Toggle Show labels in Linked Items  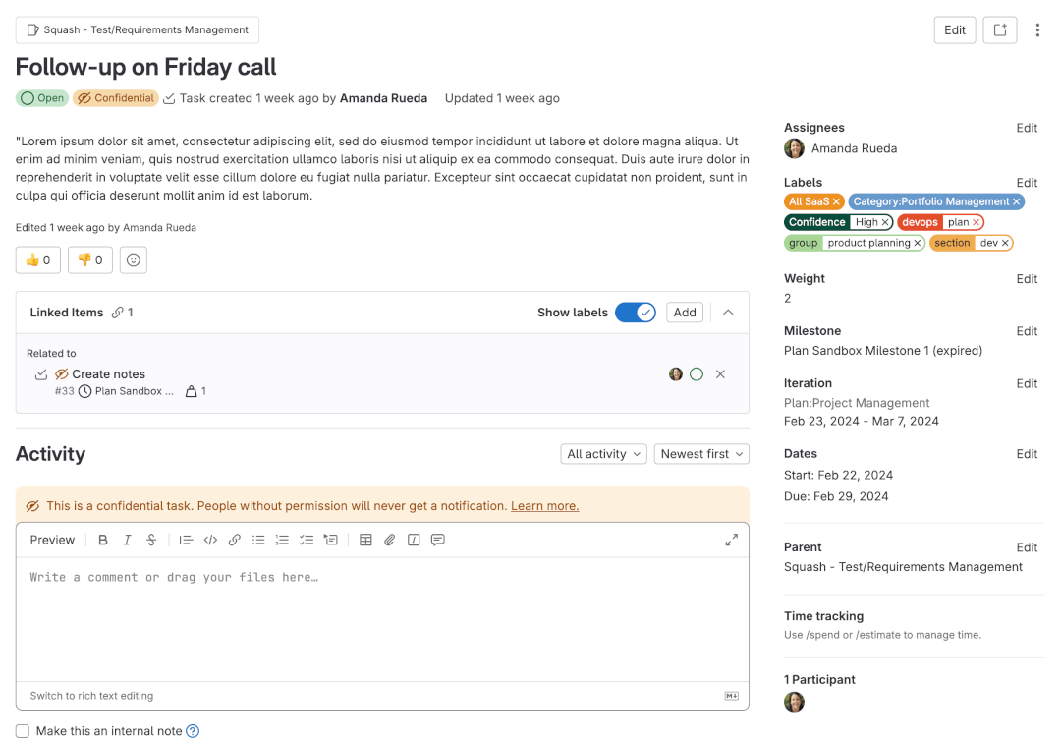(x=635, y=312)
